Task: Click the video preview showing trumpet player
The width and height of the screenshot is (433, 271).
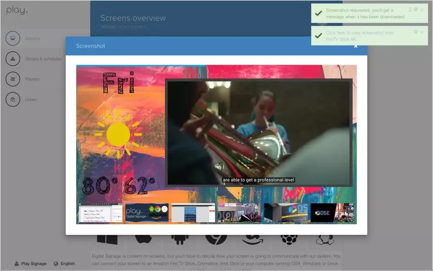Action: [259, 132]
